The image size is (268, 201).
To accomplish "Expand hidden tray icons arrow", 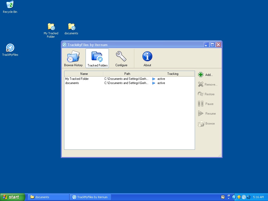I will coord(234,197).
